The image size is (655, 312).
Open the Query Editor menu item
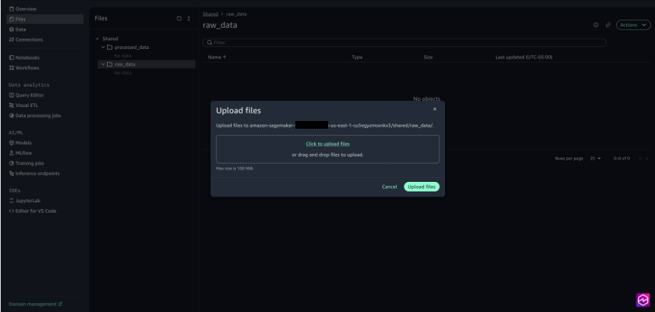pos(29,95)
